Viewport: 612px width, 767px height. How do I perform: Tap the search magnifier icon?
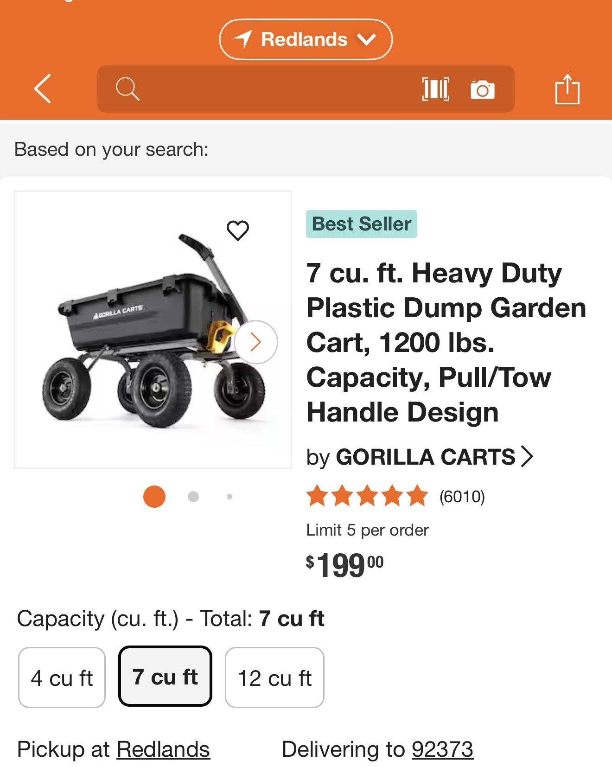tap(127, 89)
